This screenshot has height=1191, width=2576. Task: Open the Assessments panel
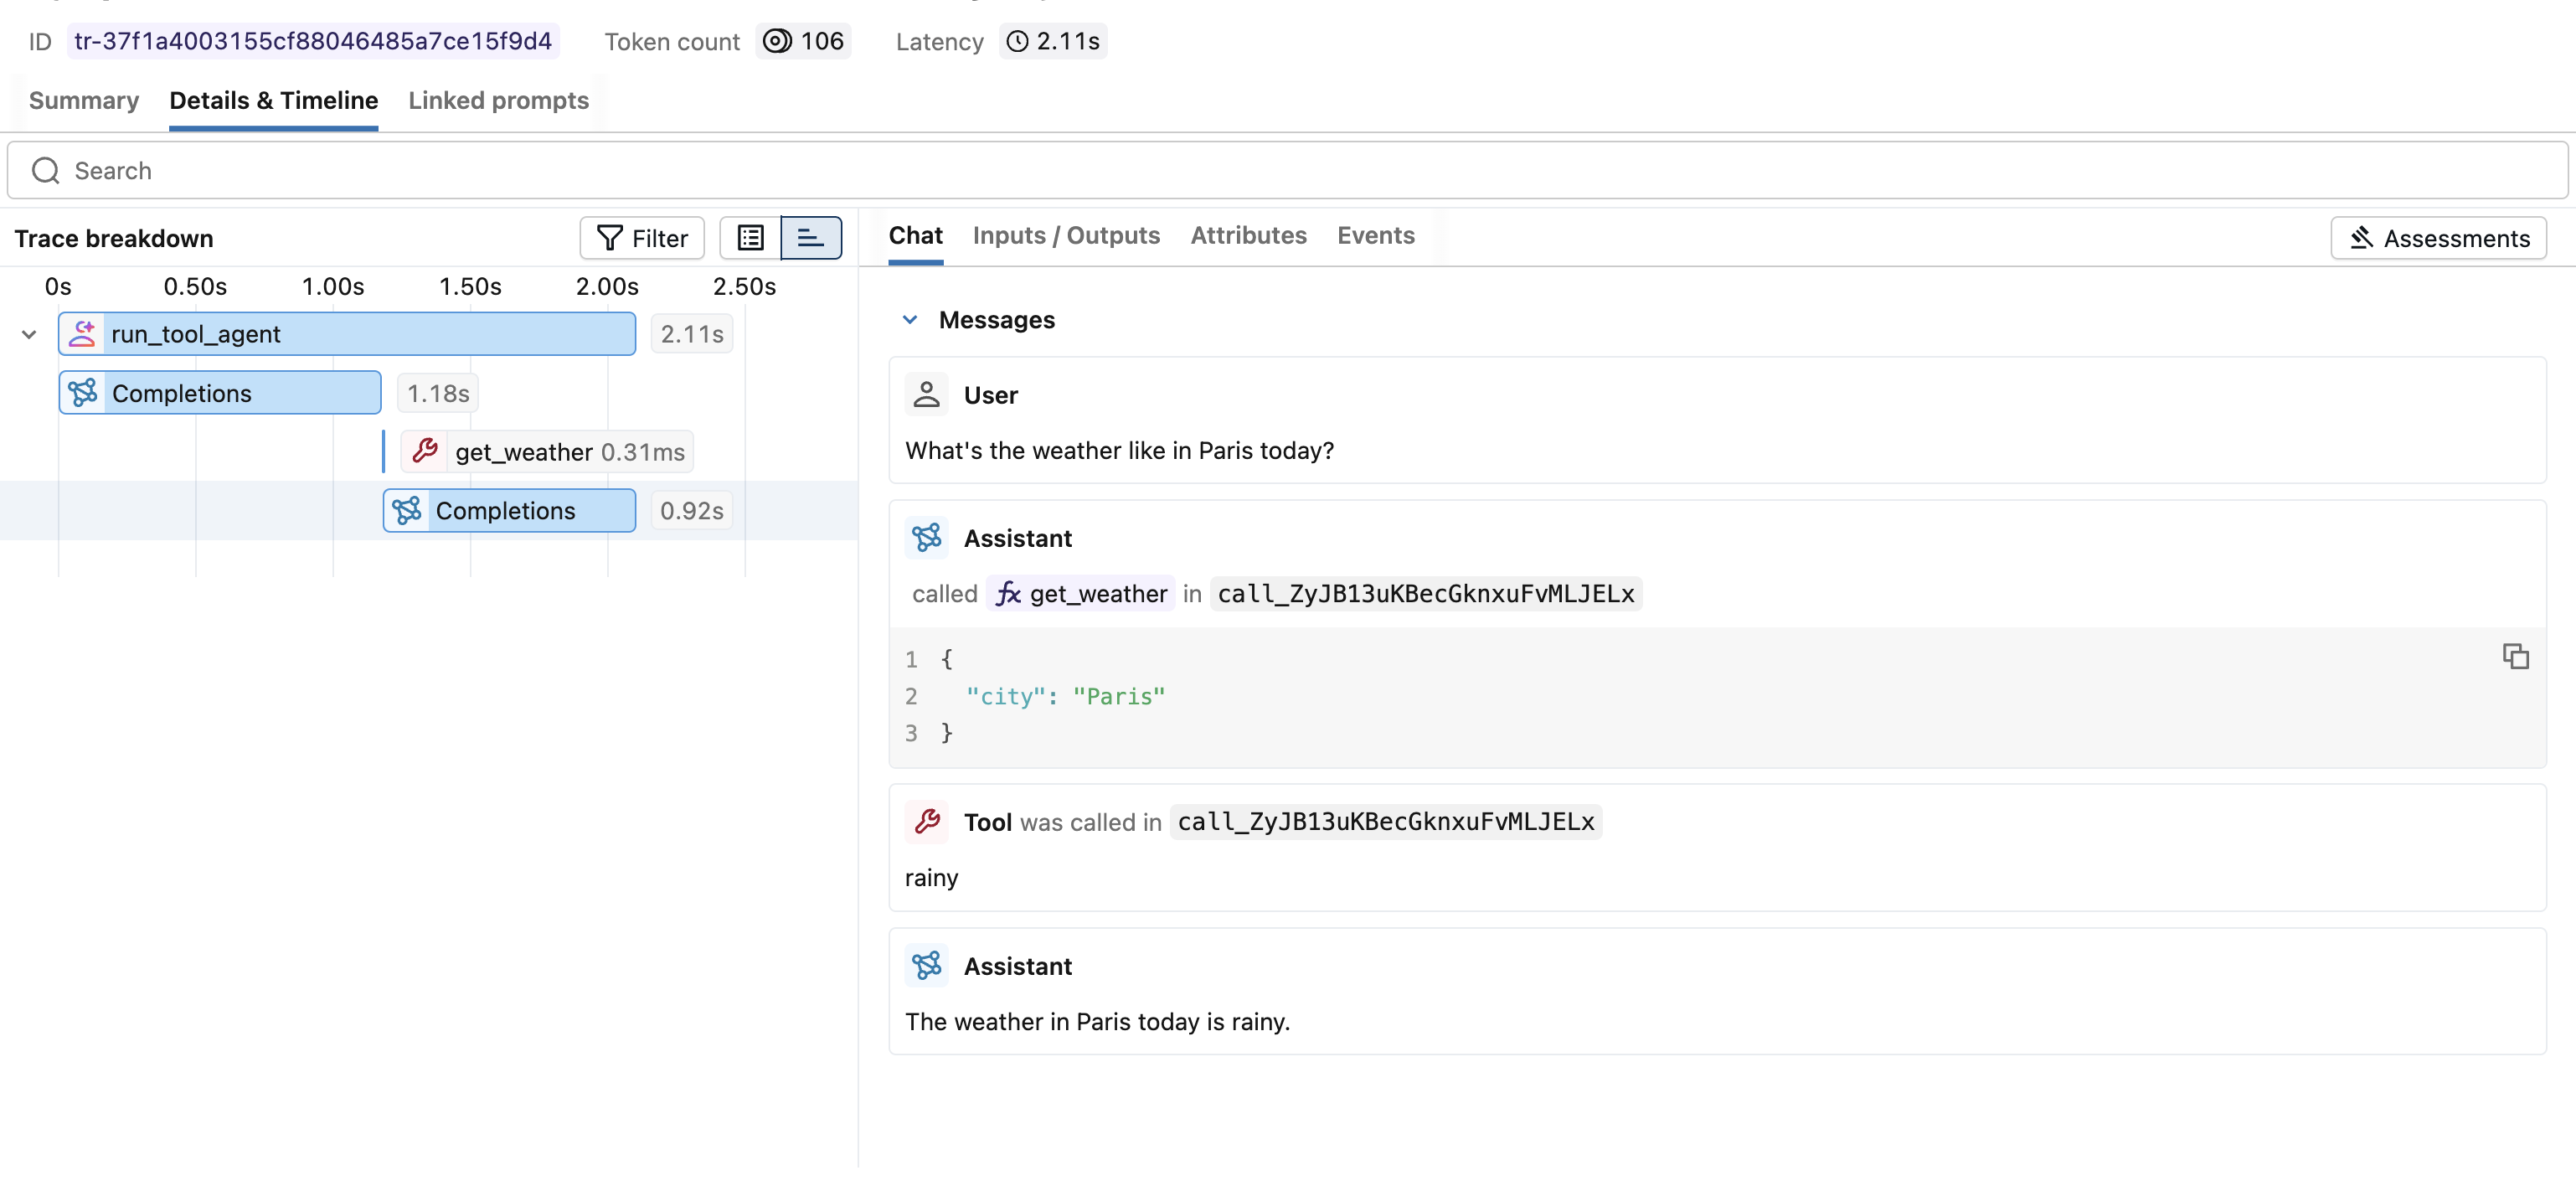pos(2438,238)
